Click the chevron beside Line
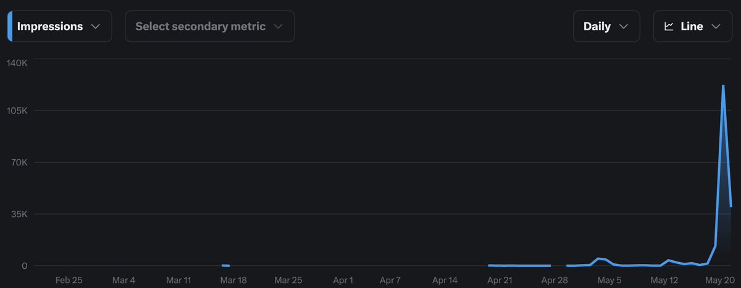The image size is (741, 288). [x=716, y=27]
